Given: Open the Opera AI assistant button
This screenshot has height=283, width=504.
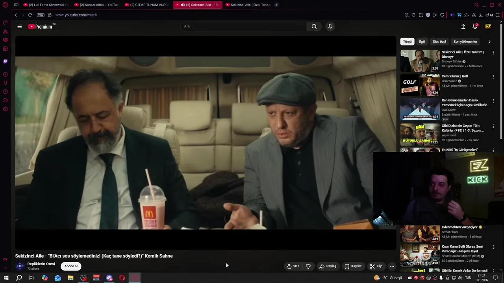Looking at the screenshot, I should 489,15.
